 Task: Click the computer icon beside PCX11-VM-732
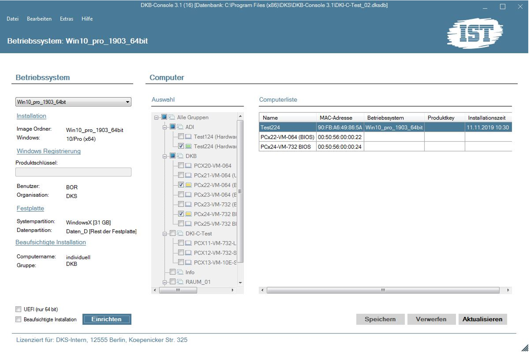[x=188, y=243]
